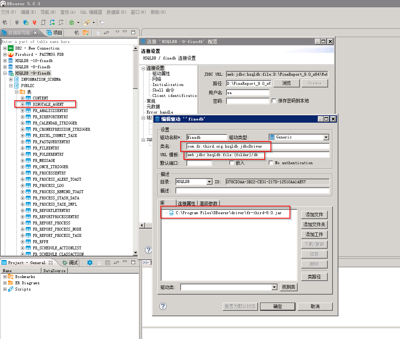This screenshot has width=400, height=339.
Task: Expand the DB2 - New Connection node
Action: [5, 48]
